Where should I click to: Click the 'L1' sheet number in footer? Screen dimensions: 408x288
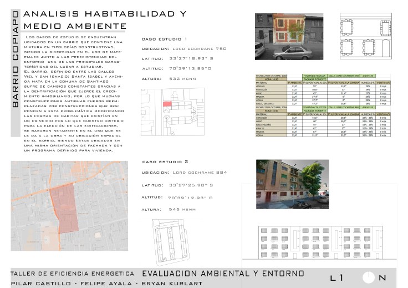click(336, 278)
